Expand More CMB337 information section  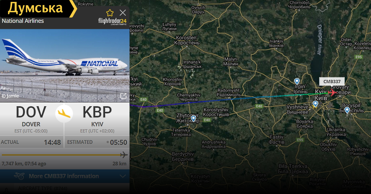coord(65,176)
